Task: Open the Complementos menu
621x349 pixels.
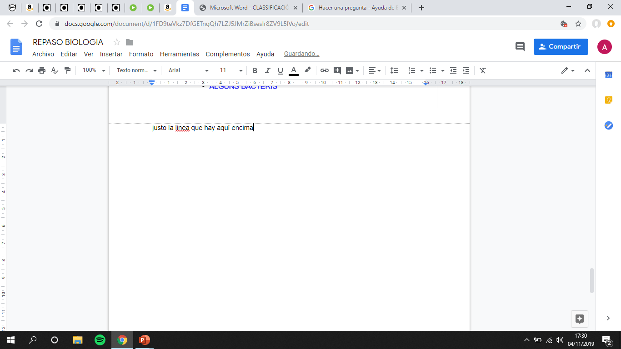Action: pos(228,54)
